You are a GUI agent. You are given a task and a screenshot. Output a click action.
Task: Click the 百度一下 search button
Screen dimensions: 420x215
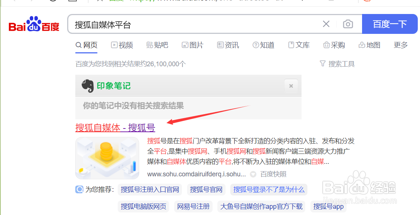(390, 24)
